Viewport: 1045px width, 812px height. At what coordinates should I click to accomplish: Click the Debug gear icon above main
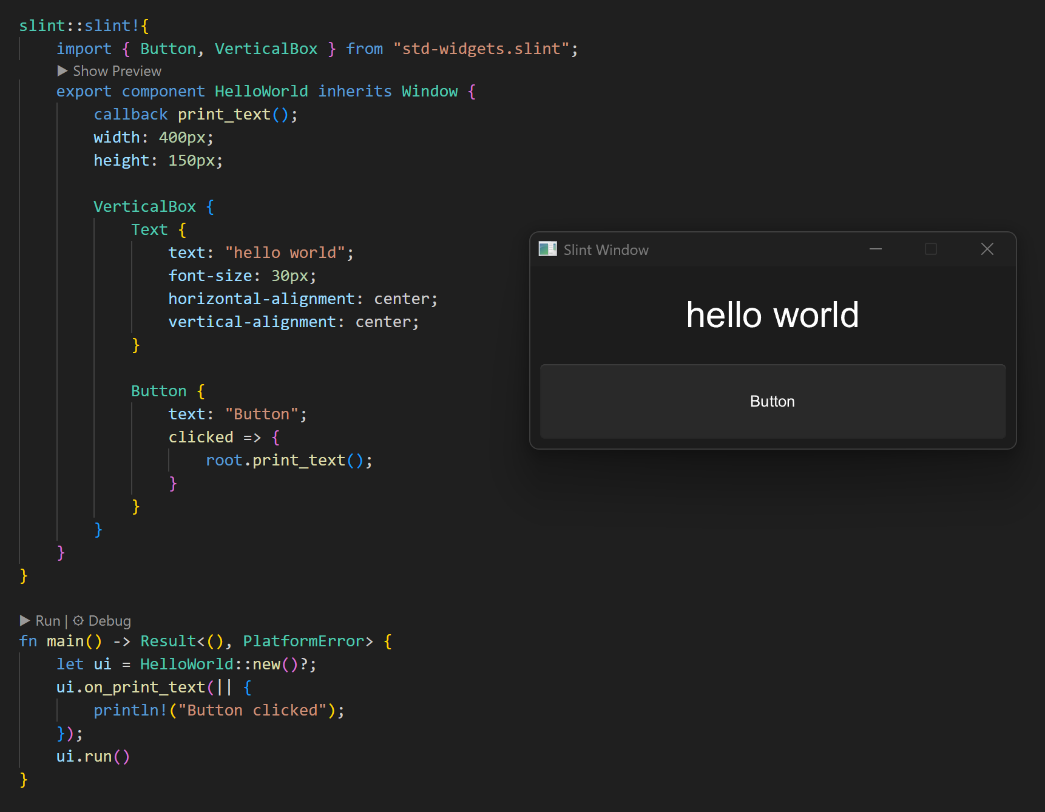(x=78, y=621)
